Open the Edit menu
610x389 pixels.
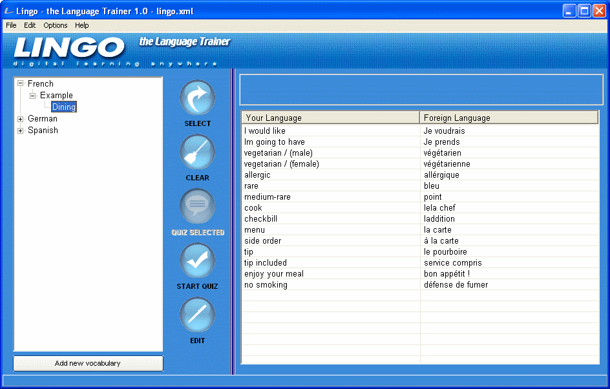tap(30, 25)
